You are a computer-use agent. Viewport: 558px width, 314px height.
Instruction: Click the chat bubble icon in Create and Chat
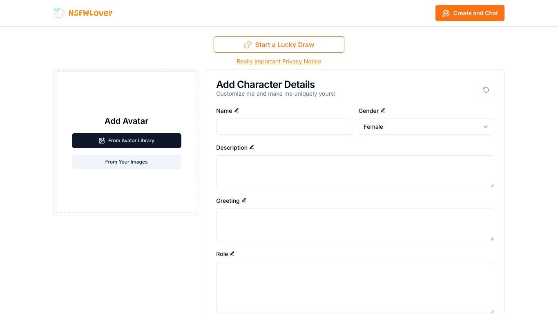(x=446, y=13)
